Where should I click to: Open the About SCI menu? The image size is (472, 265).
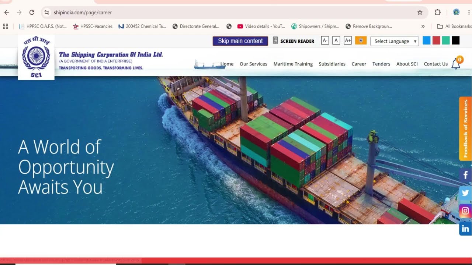[x=407, y=64]
